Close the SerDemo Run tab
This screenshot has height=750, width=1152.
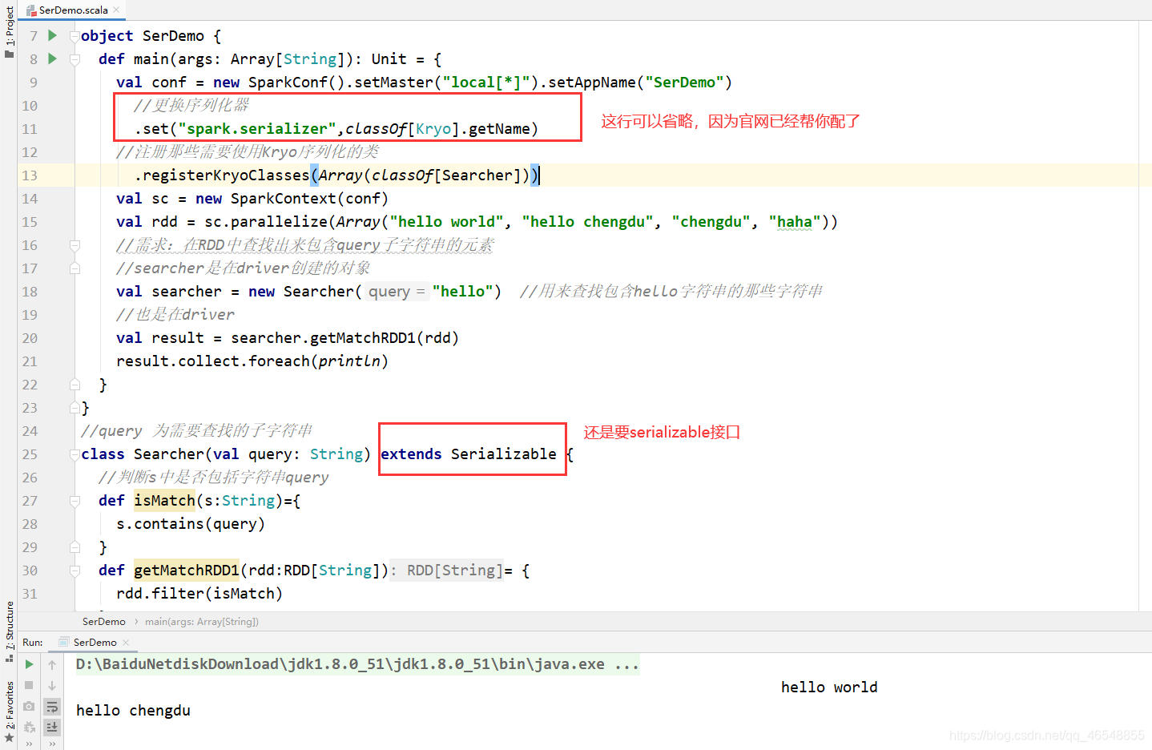pyautogui.click(x=126, y=642)
